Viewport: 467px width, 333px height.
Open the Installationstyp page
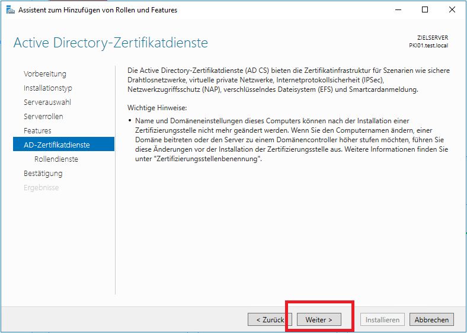pyautogui.click(x=48, y=88)
